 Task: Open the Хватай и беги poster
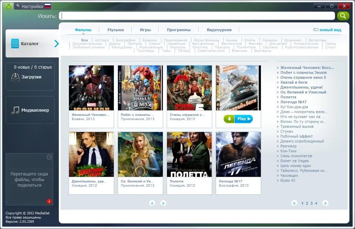(x=238, y=88)
